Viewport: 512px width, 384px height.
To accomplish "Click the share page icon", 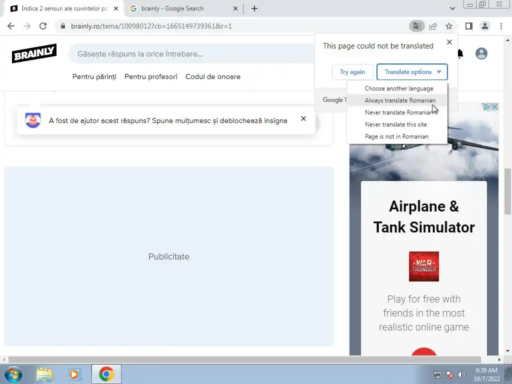I will (x=433, y=26).
